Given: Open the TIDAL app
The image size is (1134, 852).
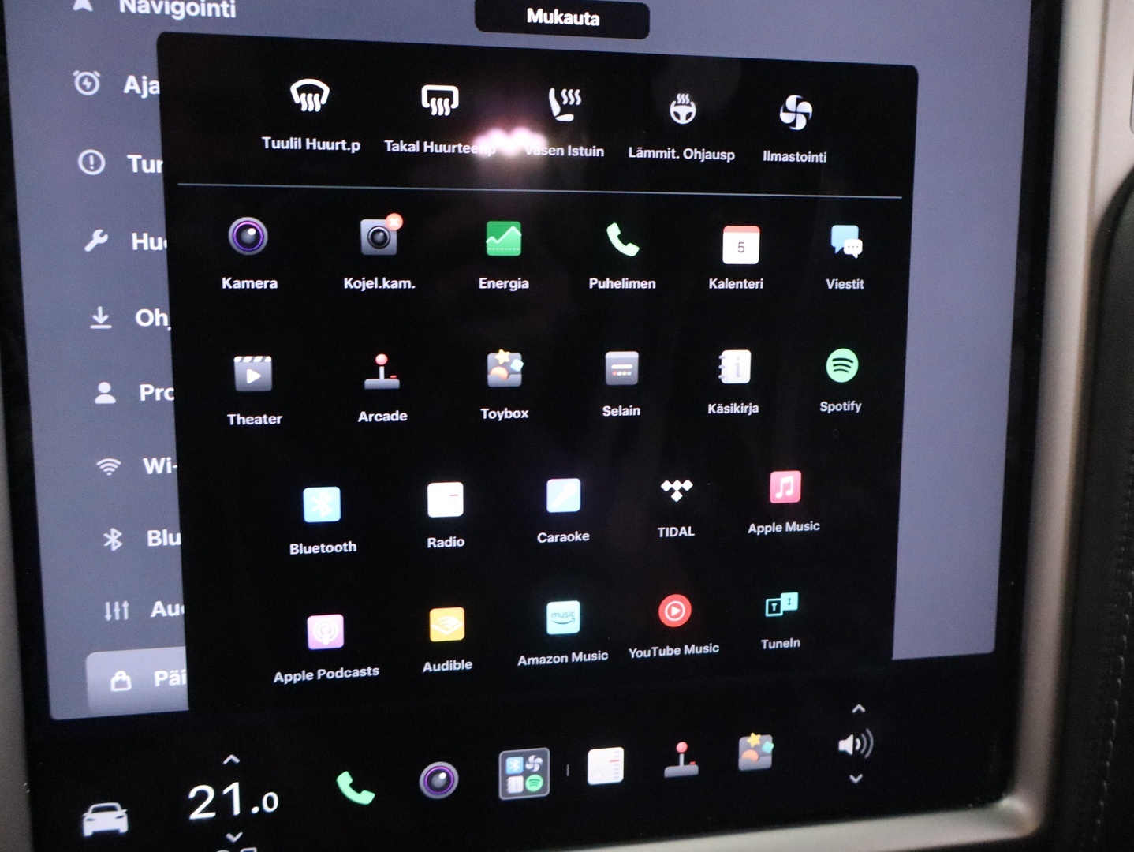Looking at the screenshot, I should pos(677,508).
